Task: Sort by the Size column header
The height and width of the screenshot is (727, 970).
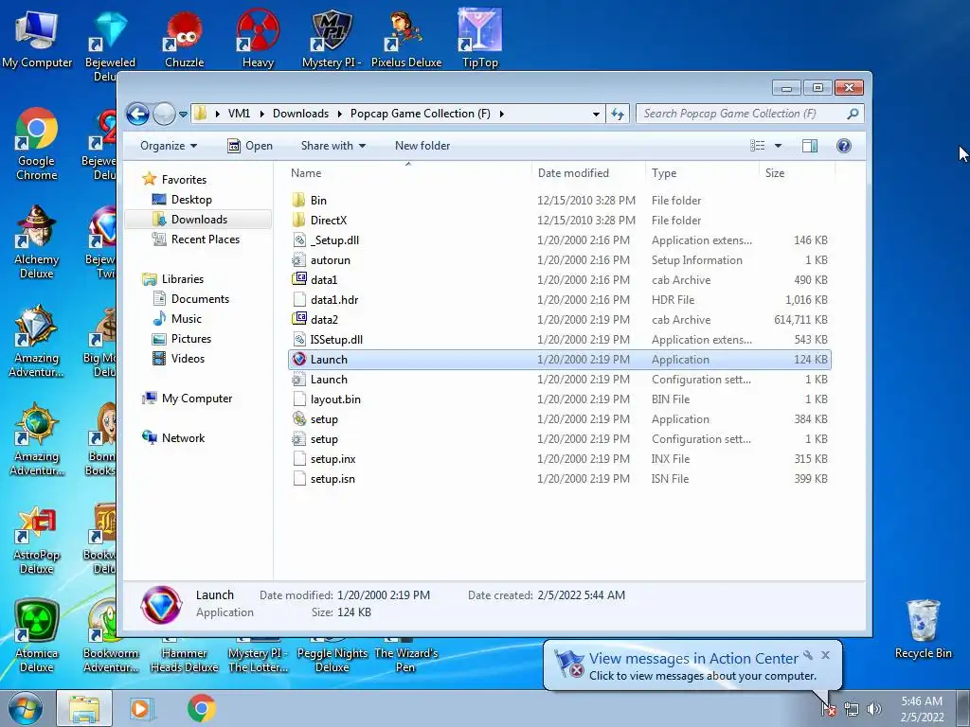Action: 796,173
